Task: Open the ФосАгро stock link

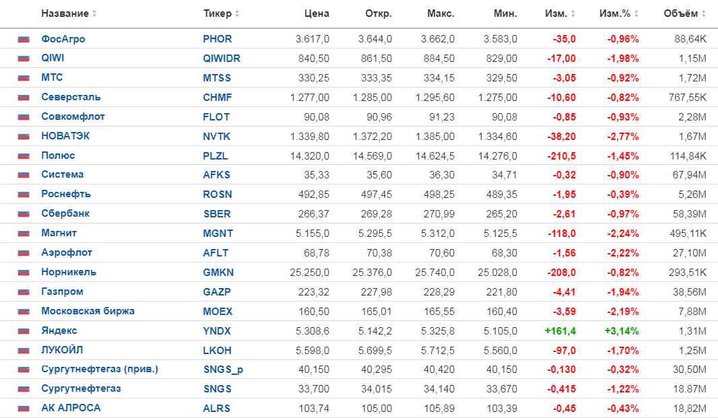Action: pyautogui.click(x=63, y=39)
